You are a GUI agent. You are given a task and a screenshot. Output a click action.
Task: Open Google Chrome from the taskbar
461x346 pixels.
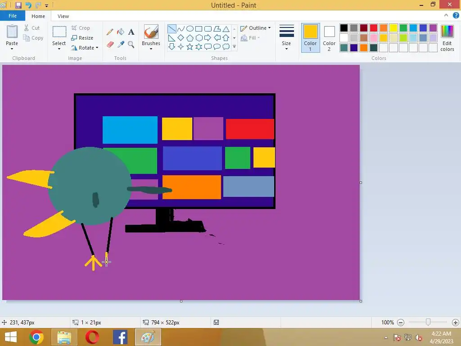point(36,337)
